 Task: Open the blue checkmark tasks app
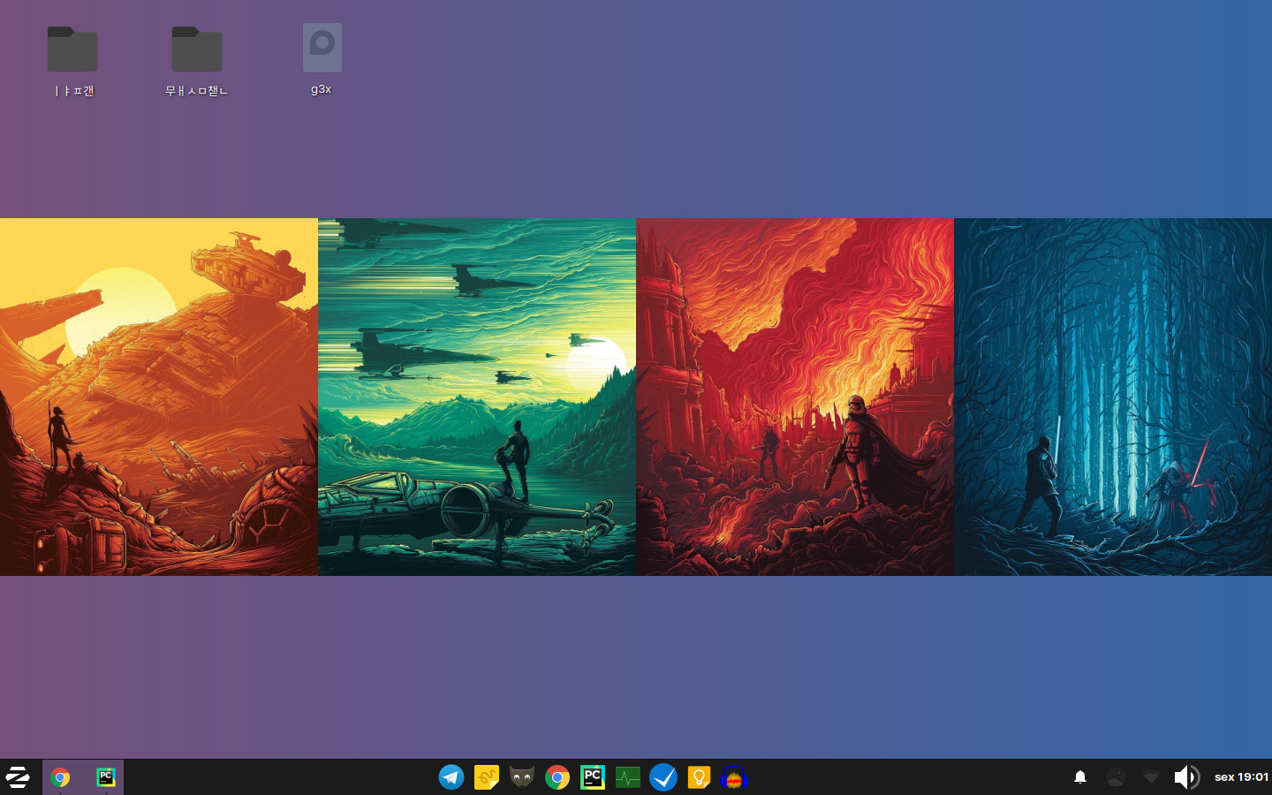pyautogui.click(x=663, y=777)
